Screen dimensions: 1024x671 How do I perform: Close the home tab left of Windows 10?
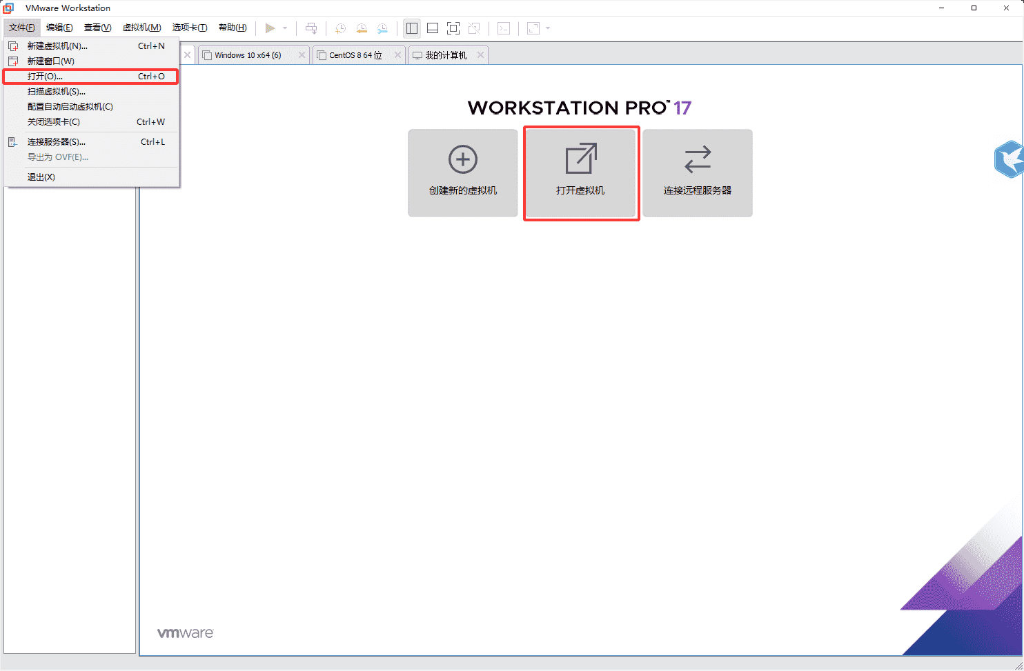click(187, 55)
